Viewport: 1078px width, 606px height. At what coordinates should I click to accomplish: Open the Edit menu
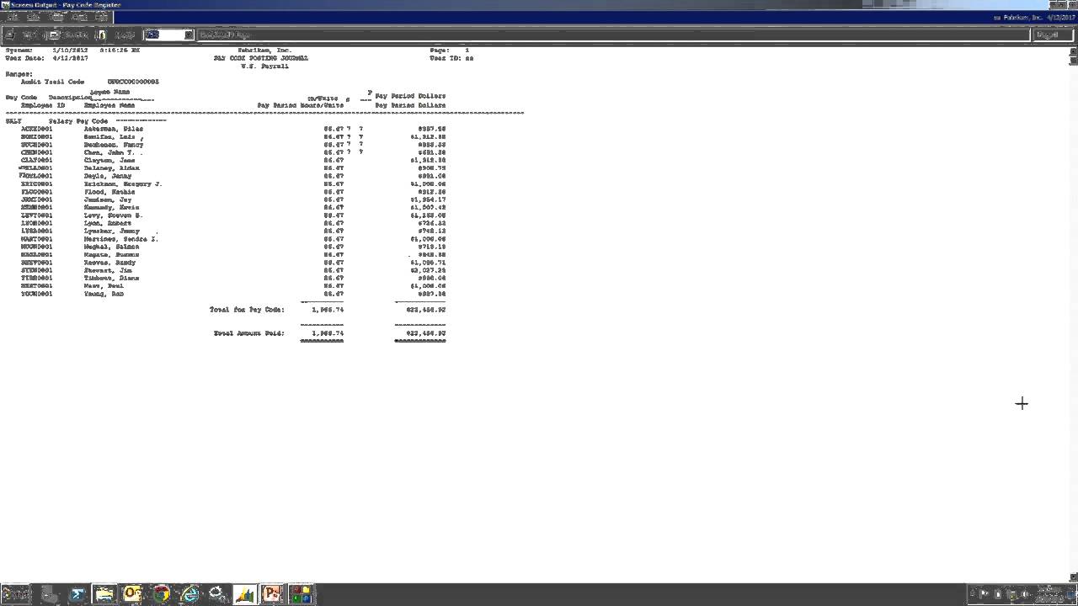33,17
